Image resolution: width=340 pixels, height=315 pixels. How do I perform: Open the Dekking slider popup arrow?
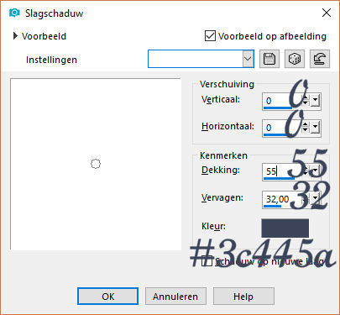click(x=315, y=171)
